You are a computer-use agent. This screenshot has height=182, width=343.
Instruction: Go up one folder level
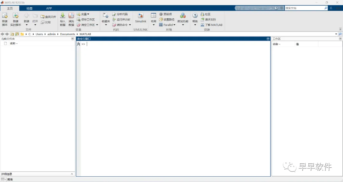(x=12, y=34)
